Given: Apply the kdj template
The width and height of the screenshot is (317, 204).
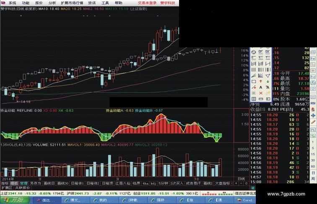Looking at the screenshot, I should [x=153, y=183].
